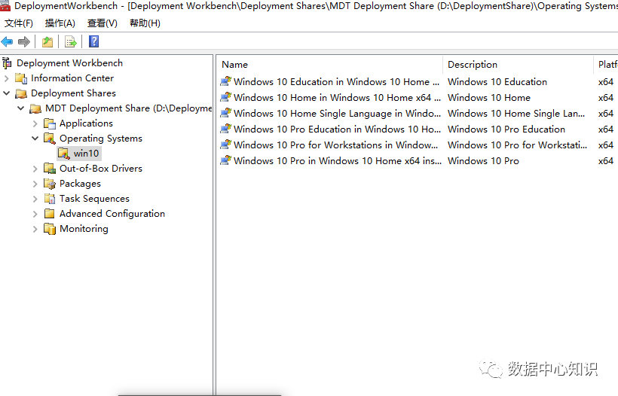
Task: Select the 'Windows 10 Pro Education' description cell
Action: coord(506,129)
